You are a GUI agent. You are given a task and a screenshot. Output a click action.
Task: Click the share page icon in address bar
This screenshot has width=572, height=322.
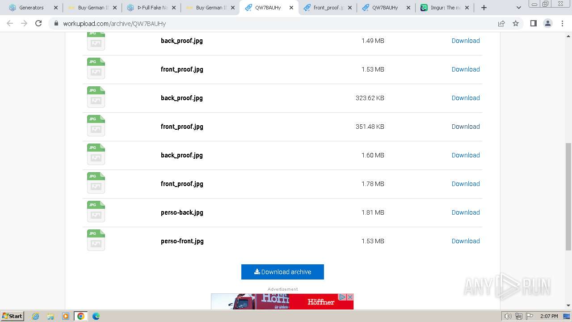(501, 23)
